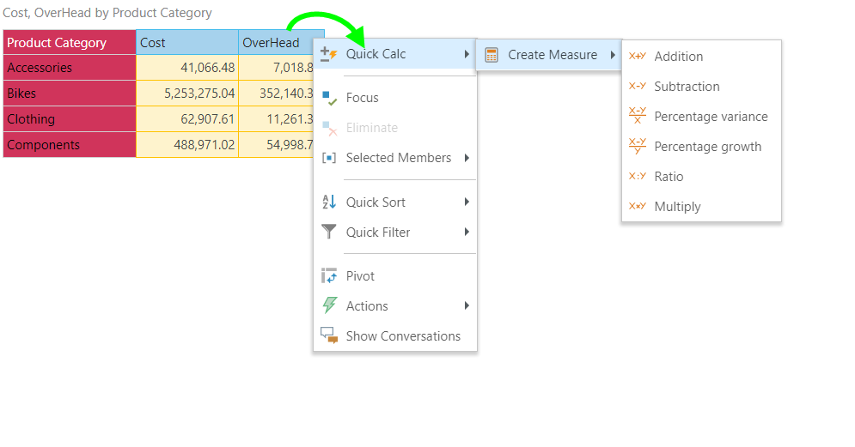Click the Focus icon in context menu
The image size is (855, 447).
point(328,98)
